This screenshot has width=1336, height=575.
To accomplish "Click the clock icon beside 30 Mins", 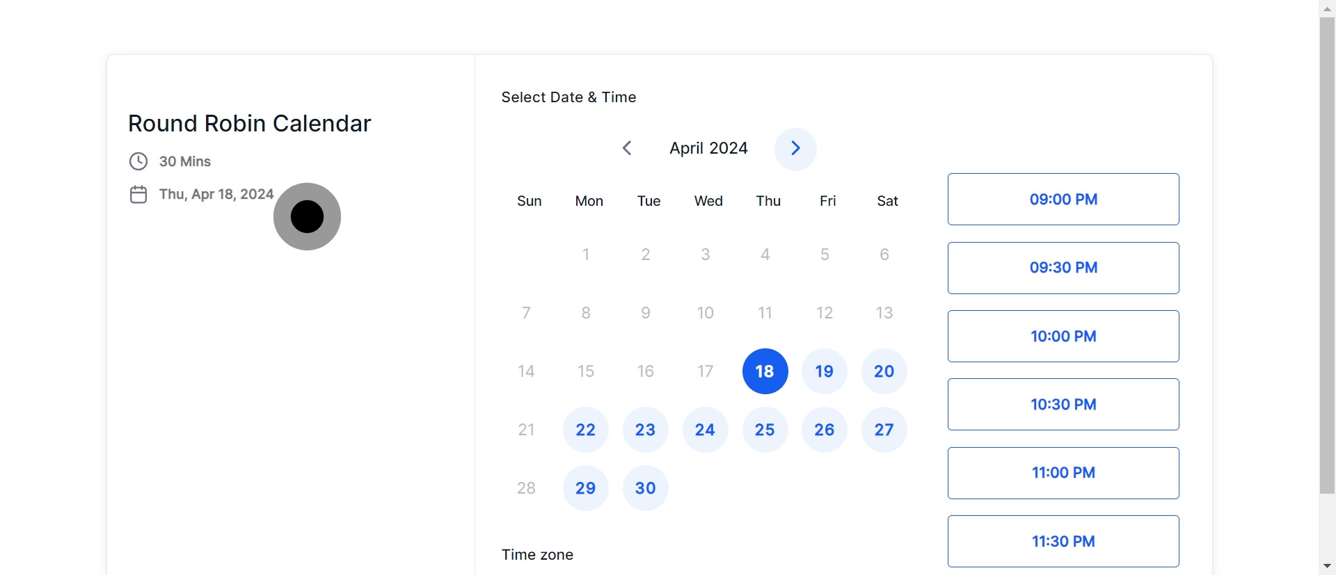I will coord(138,161).
